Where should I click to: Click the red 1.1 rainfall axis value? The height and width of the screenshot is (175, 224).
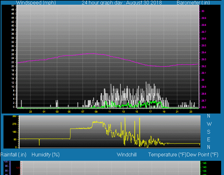(x=18, y=168)
